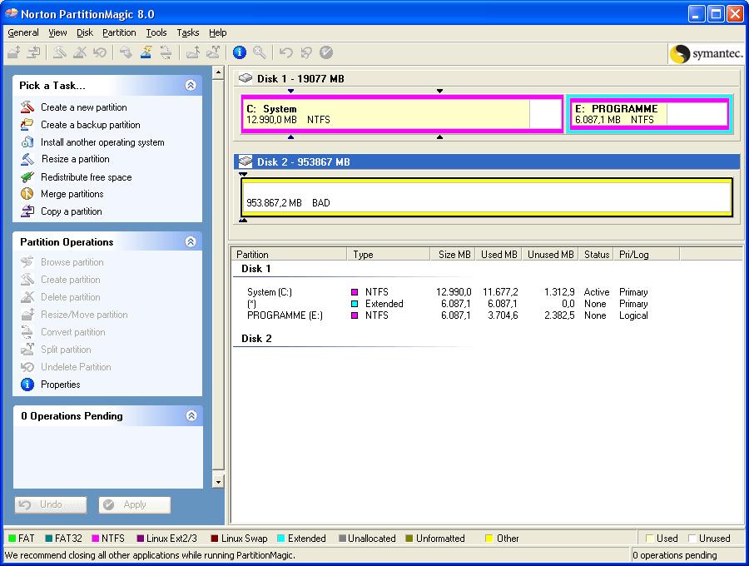
Task: Click the create partition toolbar icon
Action: pyautogui.click(x=59, y=52)
